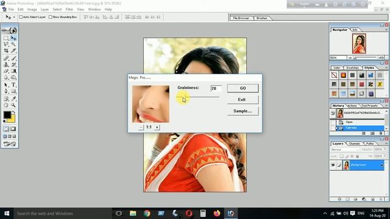The image size is (390, 219).
Task: Click Layers panel trash icon
Action: [381, 199]
